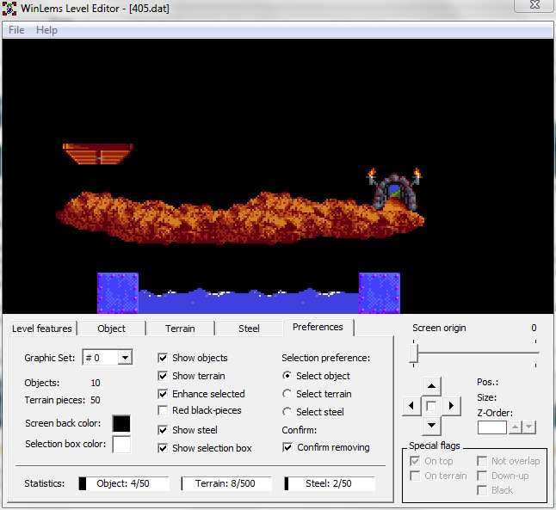
Task: Click the Terrain pieces value 50
Action: click(x=96, y=400)
